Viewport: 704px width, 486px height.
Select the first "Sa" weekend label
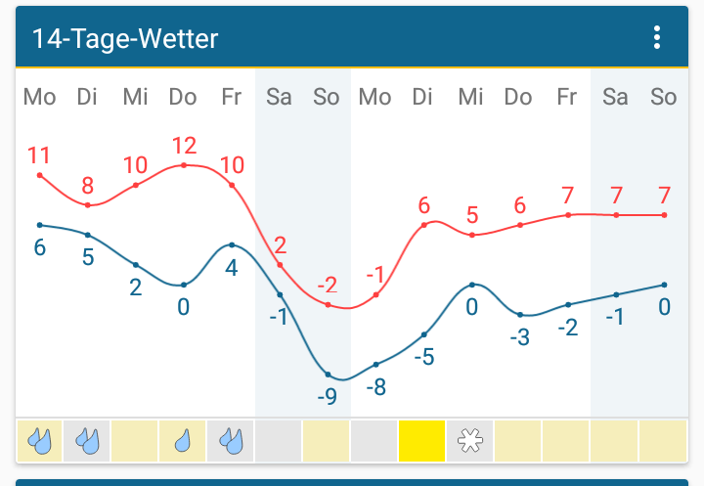pyautogui.click(x=279, y=97)
